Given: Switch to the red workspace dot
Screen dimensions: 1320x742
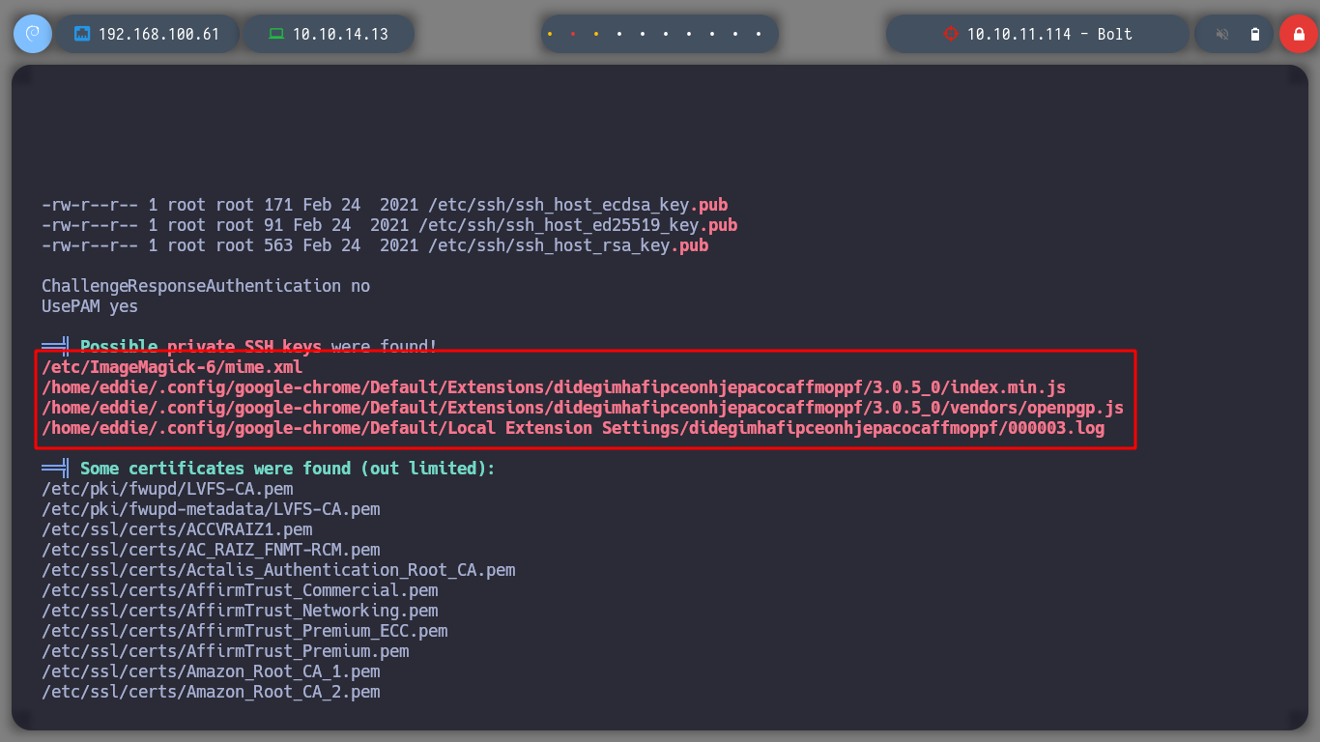Looking at the screenshot, I should click(573, 34).
